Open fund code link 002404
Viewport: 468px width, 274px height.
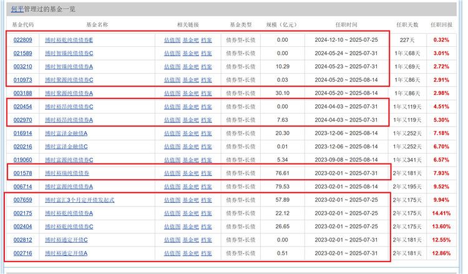click(22, 227)
